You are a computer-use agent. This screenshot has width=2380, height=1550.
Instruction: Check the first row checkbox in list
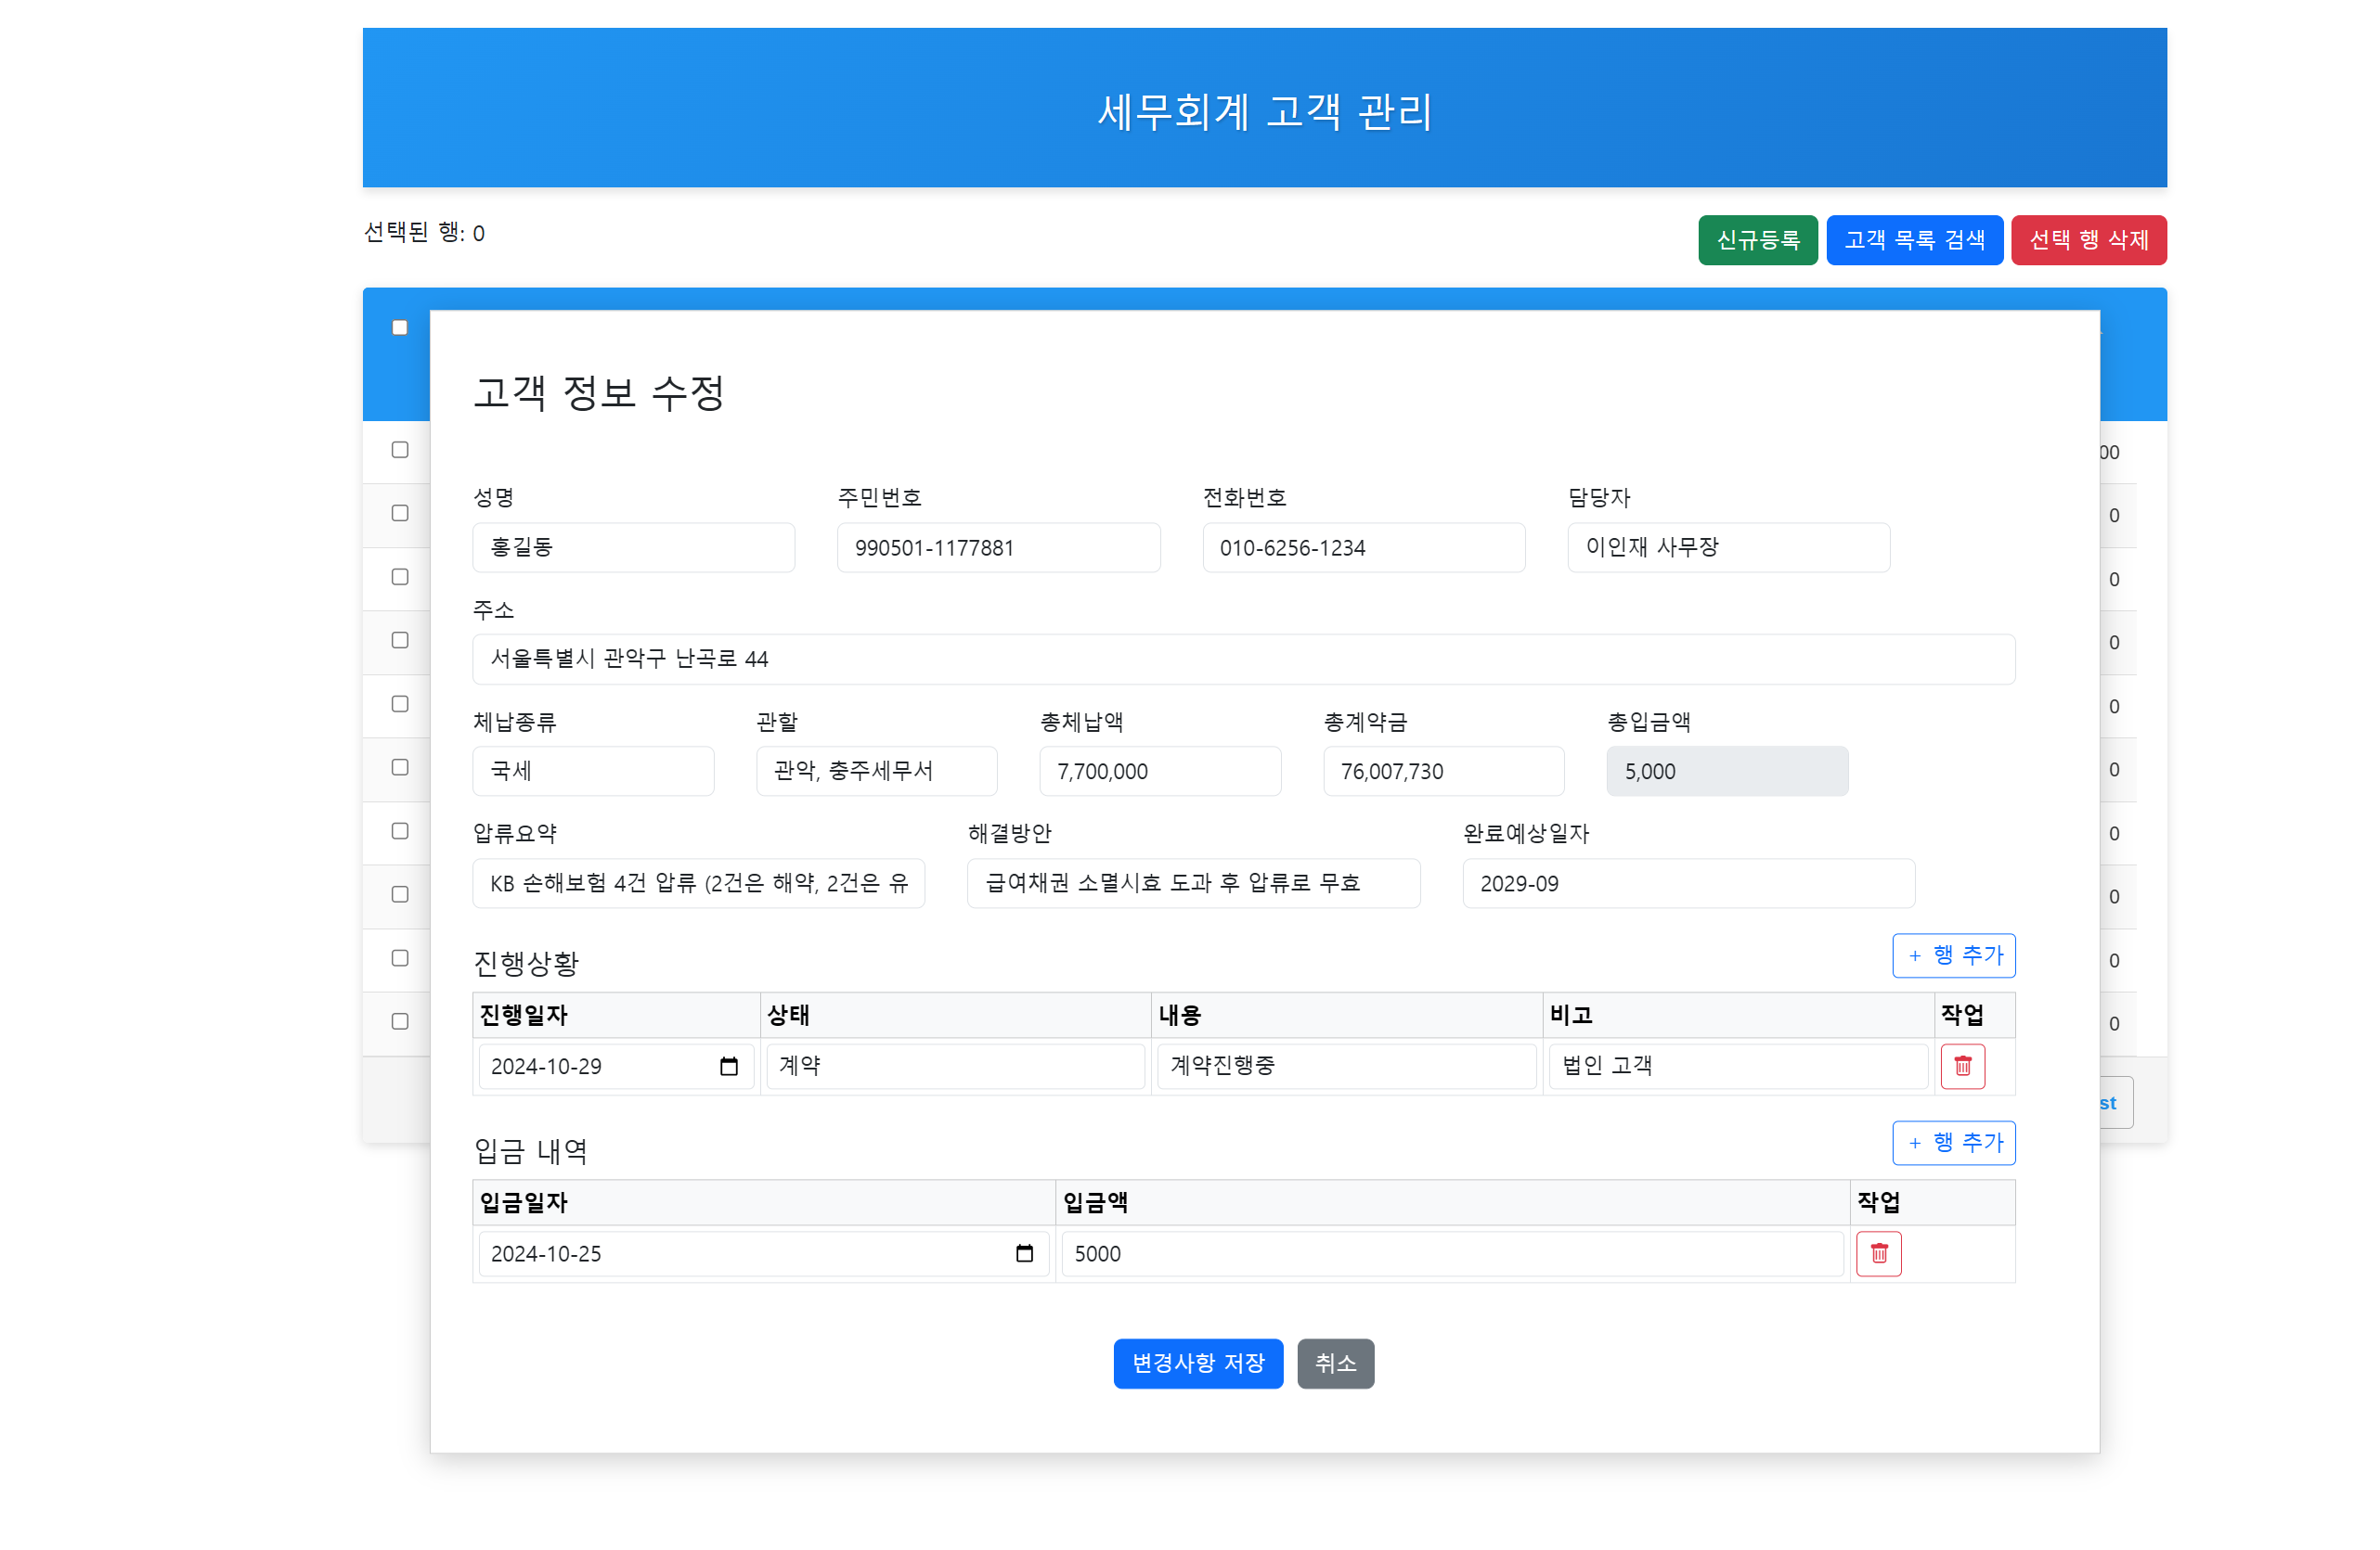[400, 450]
